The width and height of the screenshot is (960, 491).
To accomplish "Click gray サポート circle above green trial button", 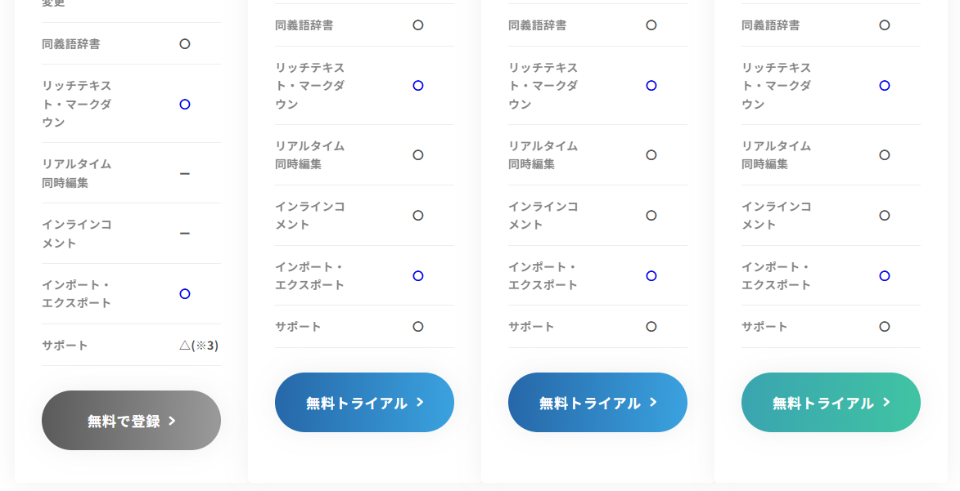I will click(x=885, y=326).
